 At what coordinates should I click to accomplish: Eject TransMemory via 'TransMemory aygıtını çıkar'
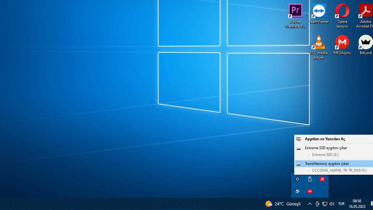[x=327, y=164]
